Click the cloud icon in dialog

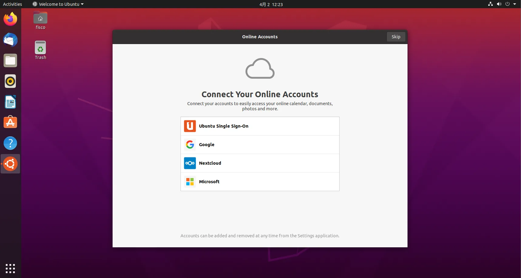point(260,68)
